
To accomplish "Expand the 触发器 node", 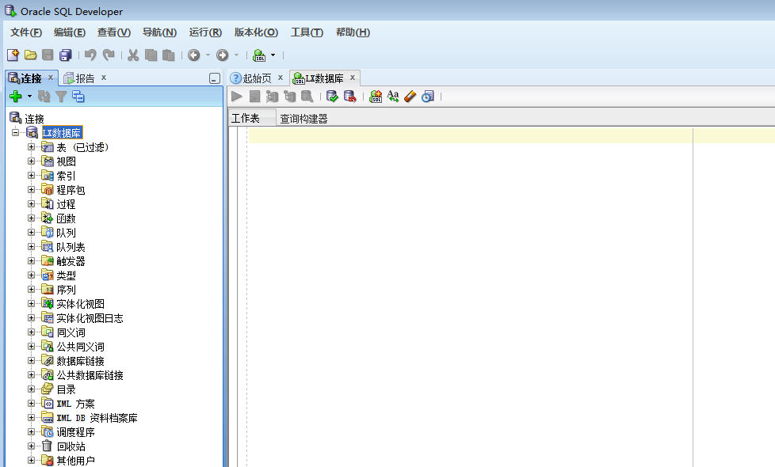I will click(31, 260).
